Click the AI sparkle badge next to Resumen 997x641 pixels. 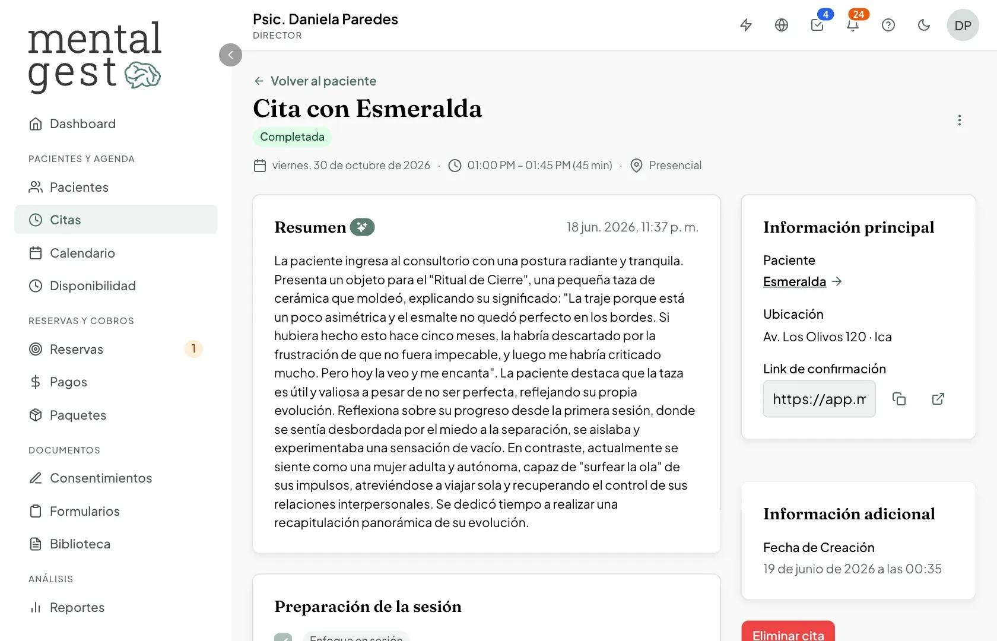coord(362,227)
